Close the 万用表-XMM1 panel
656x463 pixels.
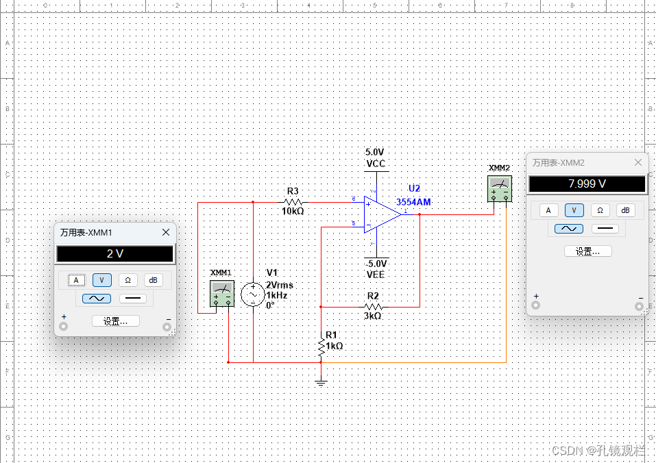click(166, 232)
